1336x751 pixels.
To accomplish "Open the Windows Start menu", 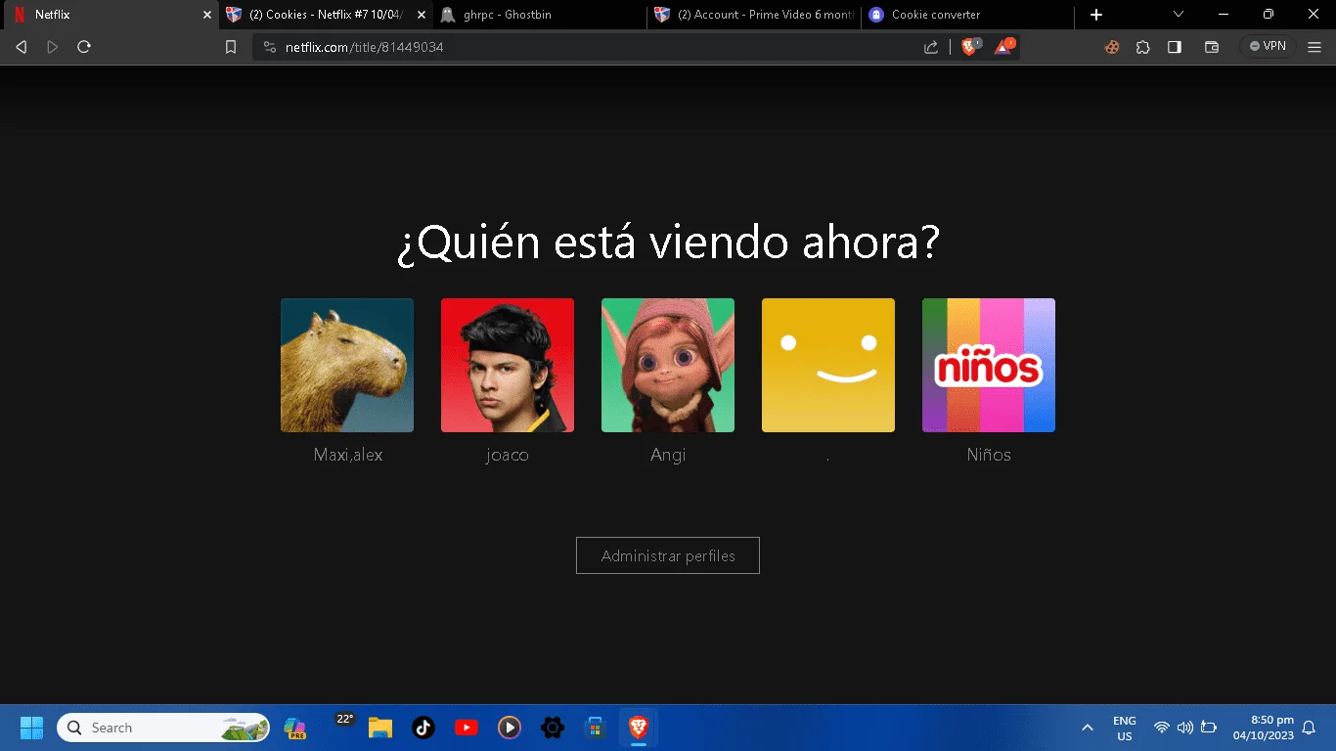I will [31, 728].
